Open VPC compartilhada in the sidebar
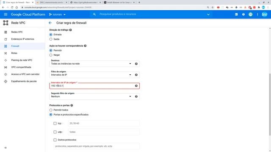 [x=21, y=67]
